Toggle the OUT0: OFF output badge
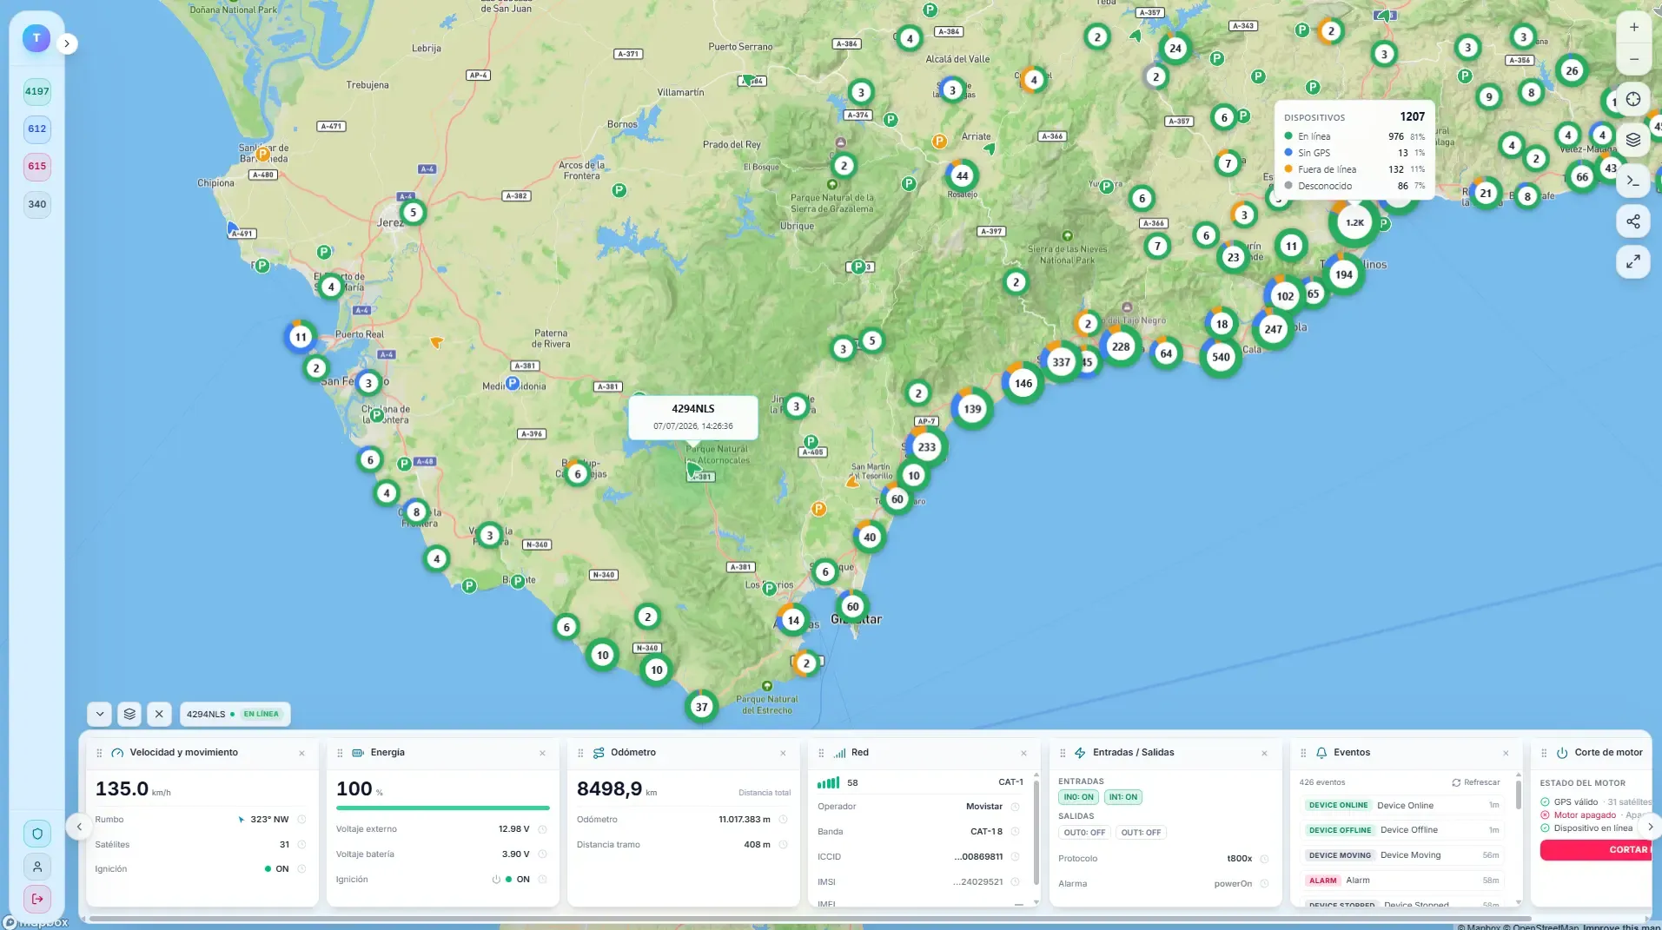The width and height of the screenshot is (1662, 930). pyautogui.click(x=1084, y=833)
